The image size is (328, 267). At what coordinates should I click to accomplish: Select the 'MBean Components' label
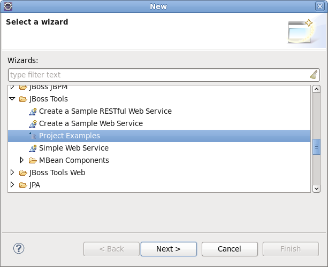(x=74, y=160)
